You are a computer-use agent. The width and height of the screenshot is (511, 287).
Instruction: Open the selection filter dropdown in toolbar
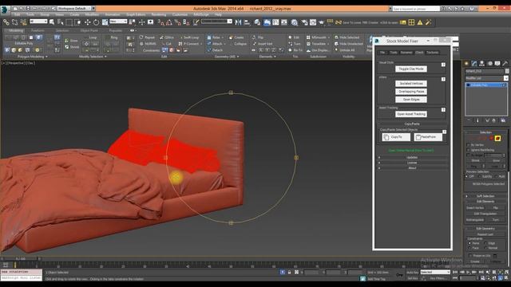tap(38, 22)
